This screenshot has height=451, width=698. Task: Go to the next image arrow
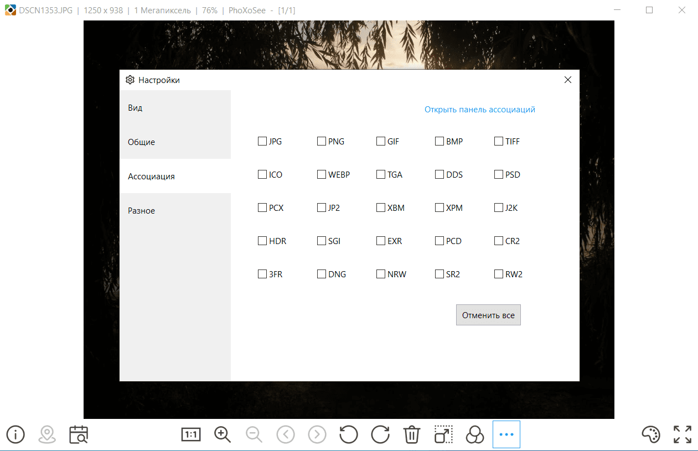[317, 434]
